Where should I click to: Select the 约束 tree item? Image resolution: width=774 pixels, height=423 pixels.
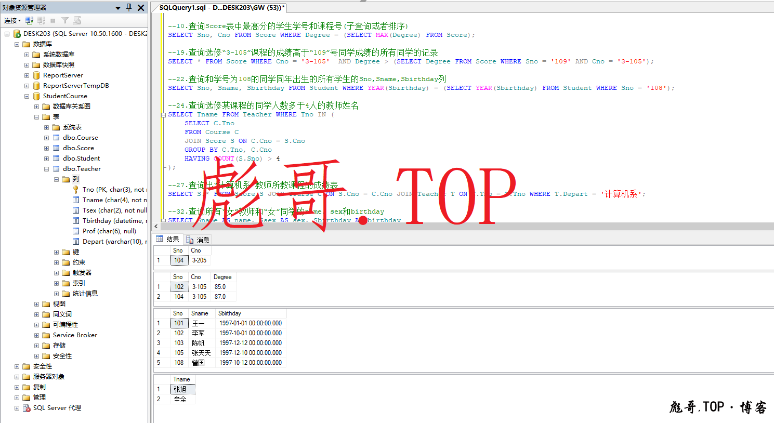(79, 262)
